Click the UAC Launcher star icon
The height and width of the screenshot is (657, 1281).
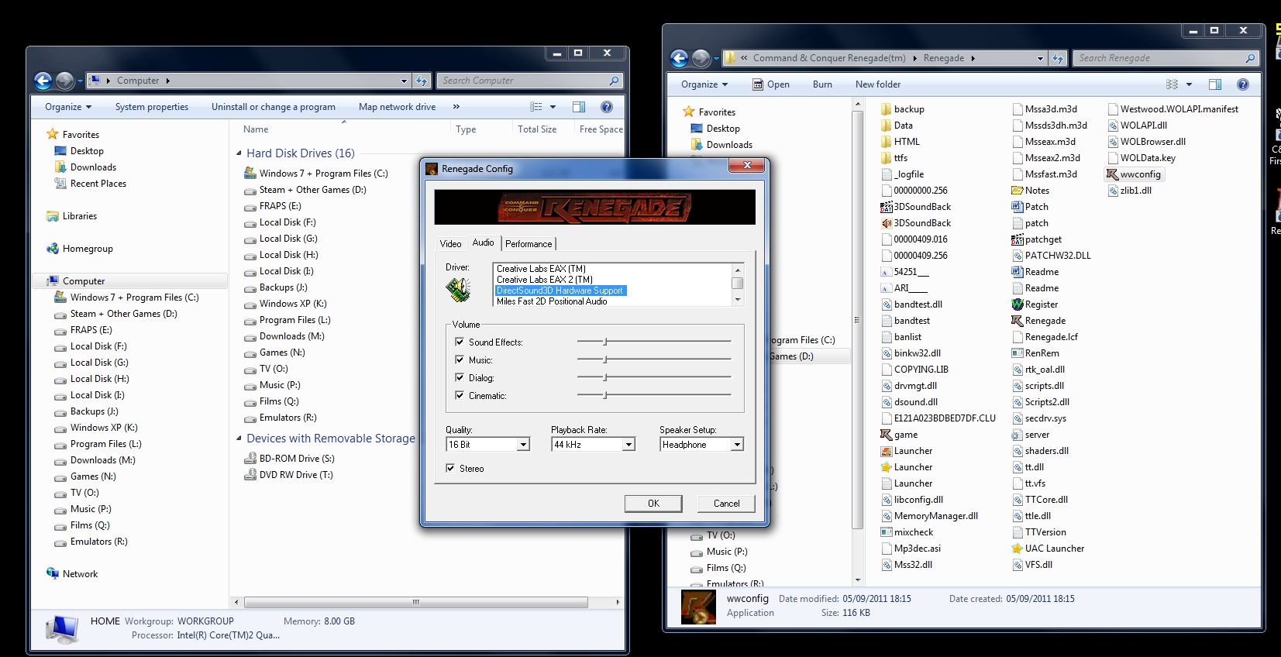coord(1018,549)
